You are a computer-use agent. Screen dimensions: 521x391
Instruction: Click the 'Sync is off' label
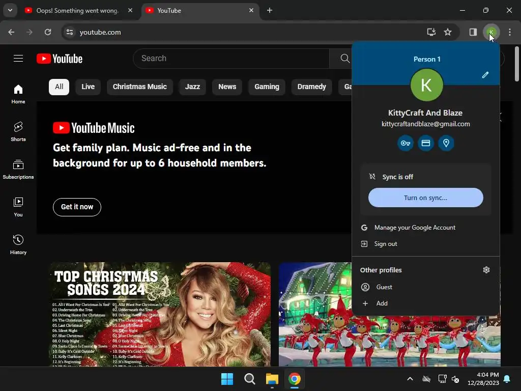pos(398,177)
